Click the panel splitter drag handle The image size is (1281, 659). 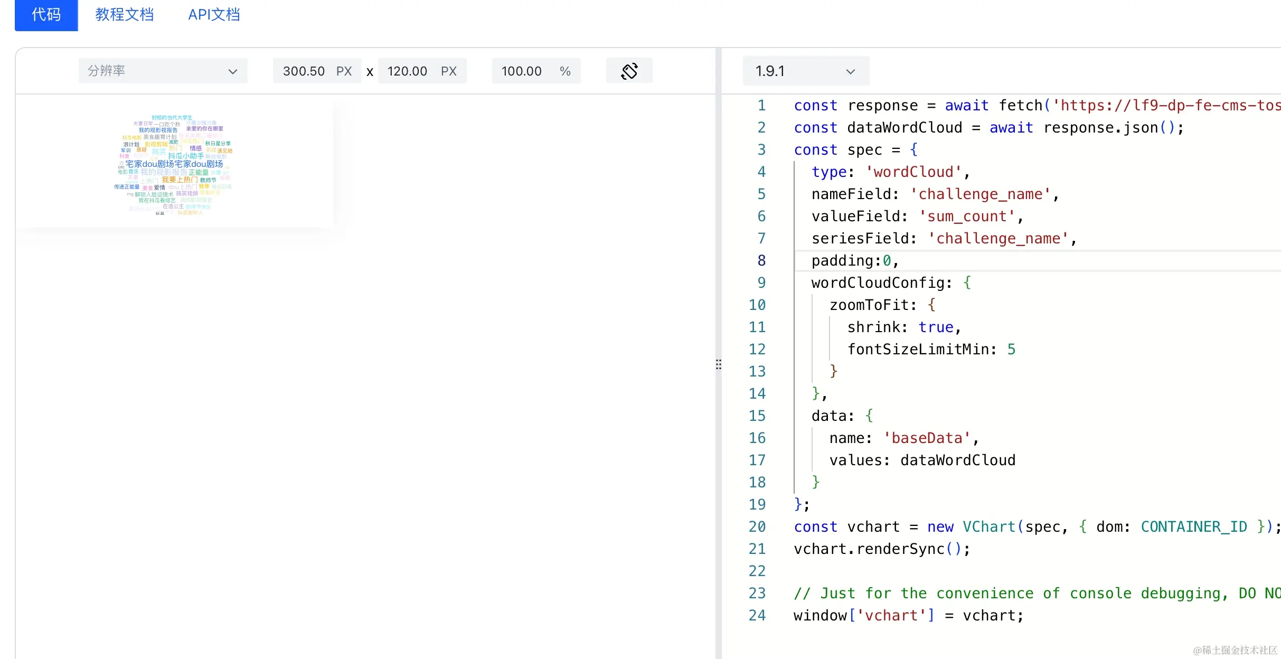click(718, 364)
